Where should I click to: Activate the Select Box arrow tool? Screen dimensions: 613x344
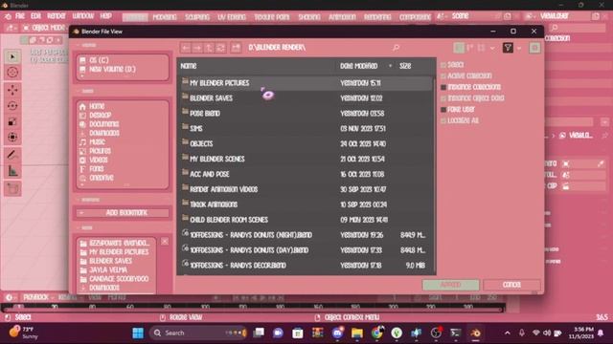tap(12, 57)
